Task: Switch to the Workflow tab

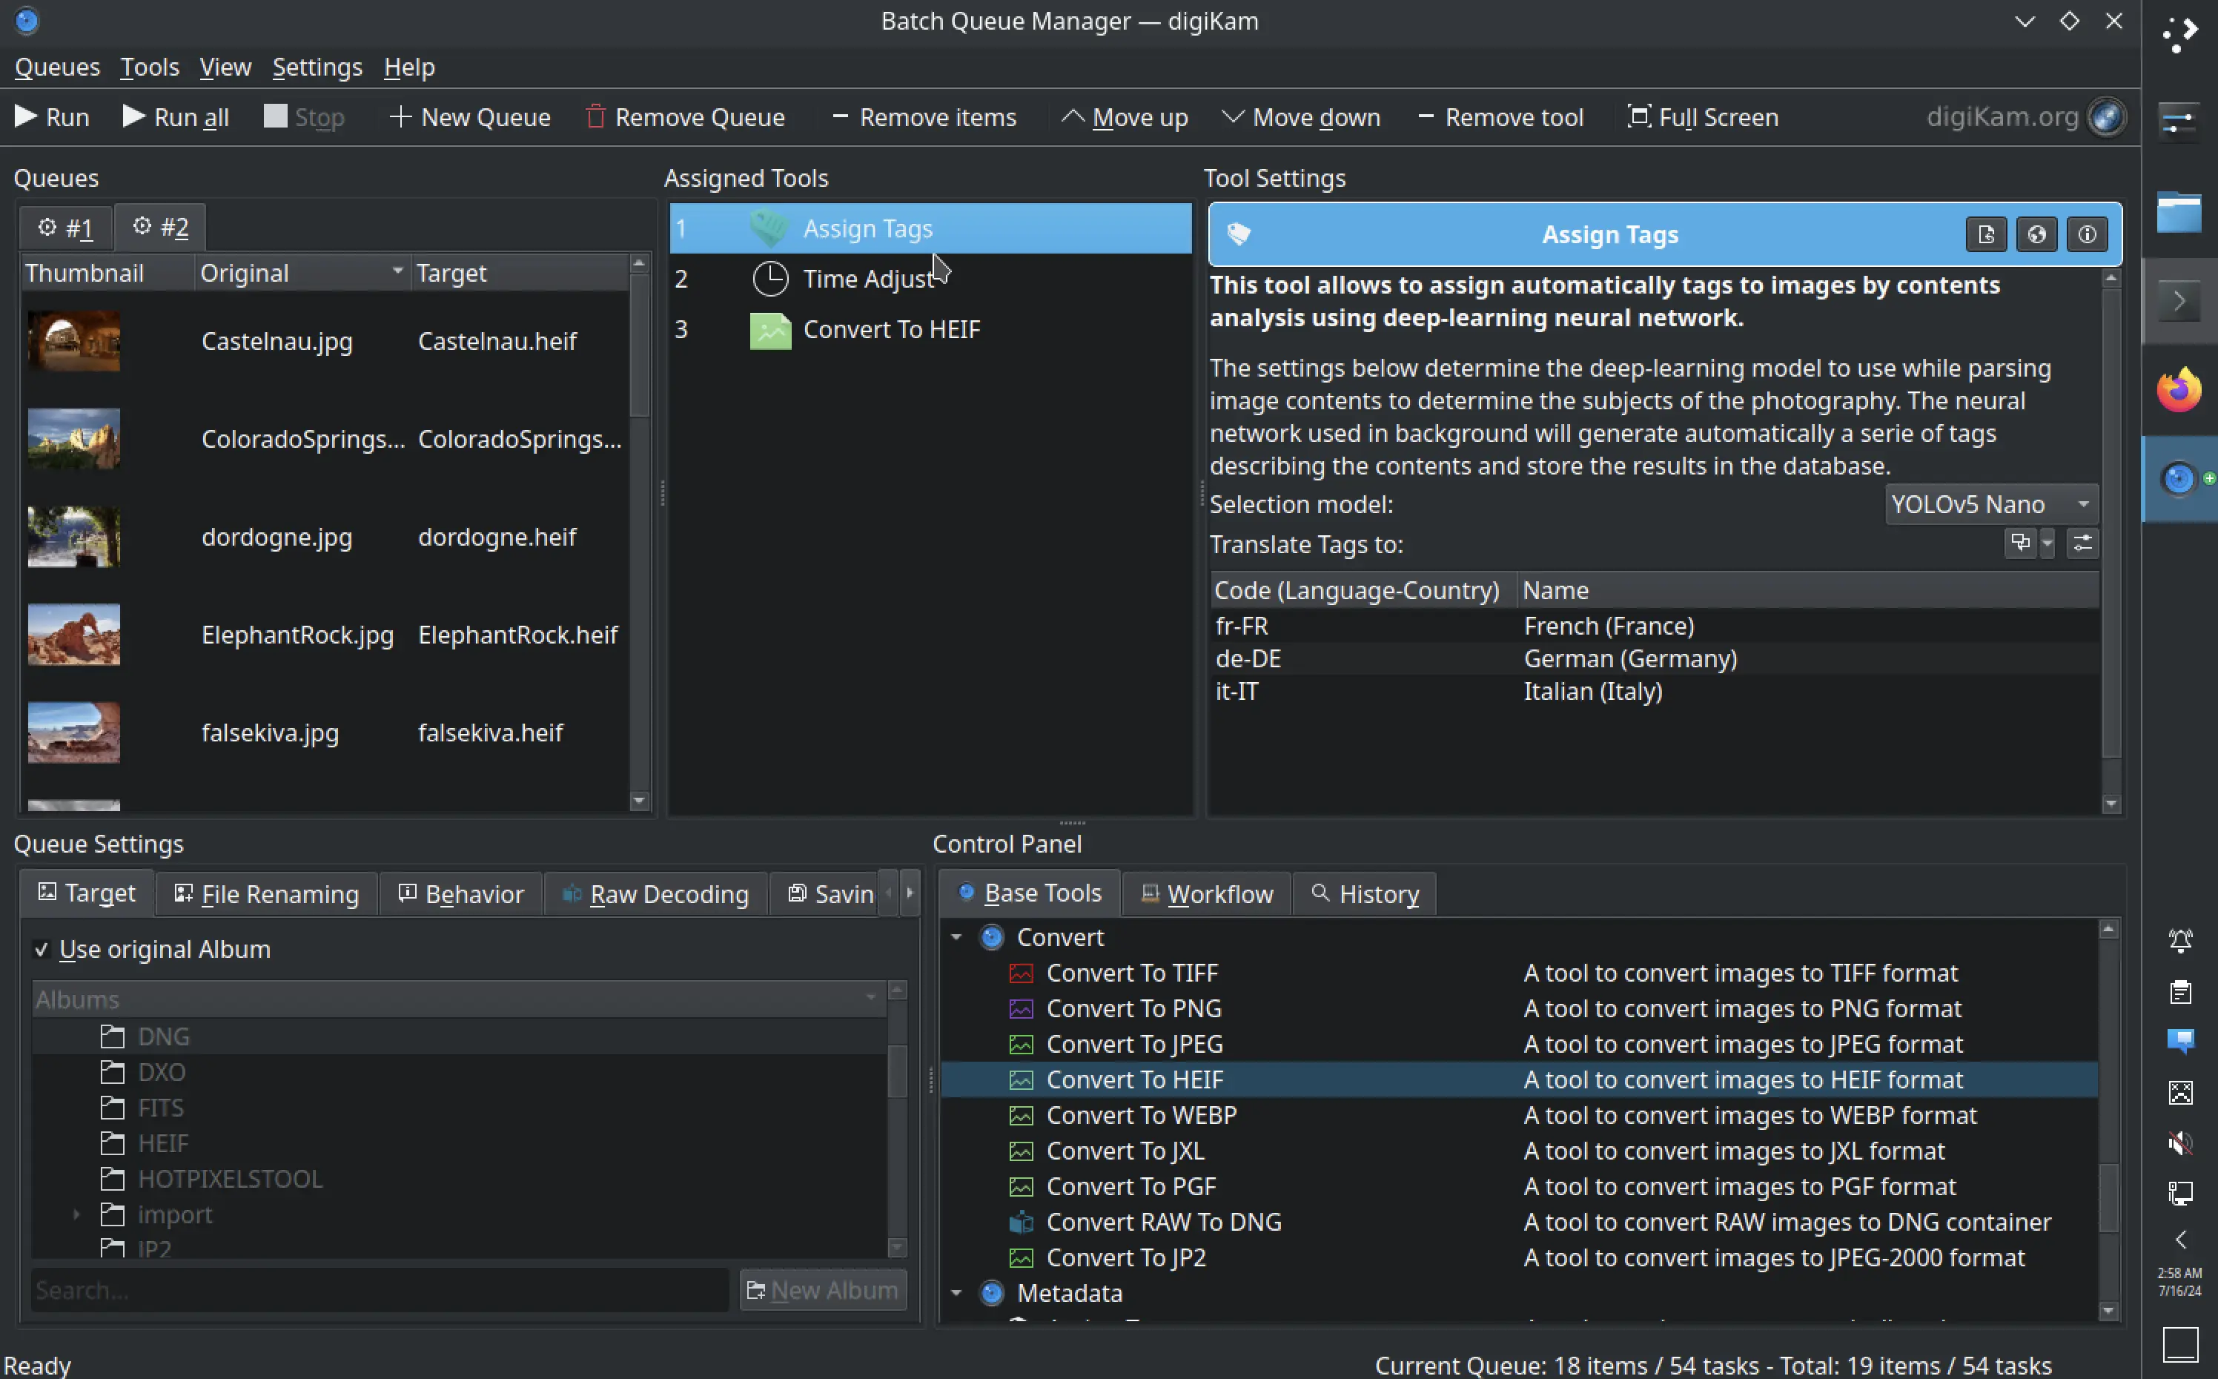Action: [1205, 894]
